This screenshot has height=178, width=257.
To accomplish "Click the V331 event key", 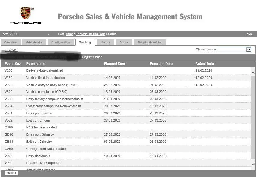I will [x=8, y=113].
